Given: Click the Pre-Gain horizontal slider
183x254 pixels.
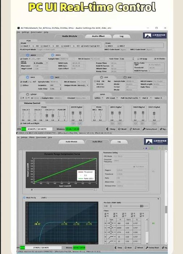Looking at the screenshot, I should 130,206.
